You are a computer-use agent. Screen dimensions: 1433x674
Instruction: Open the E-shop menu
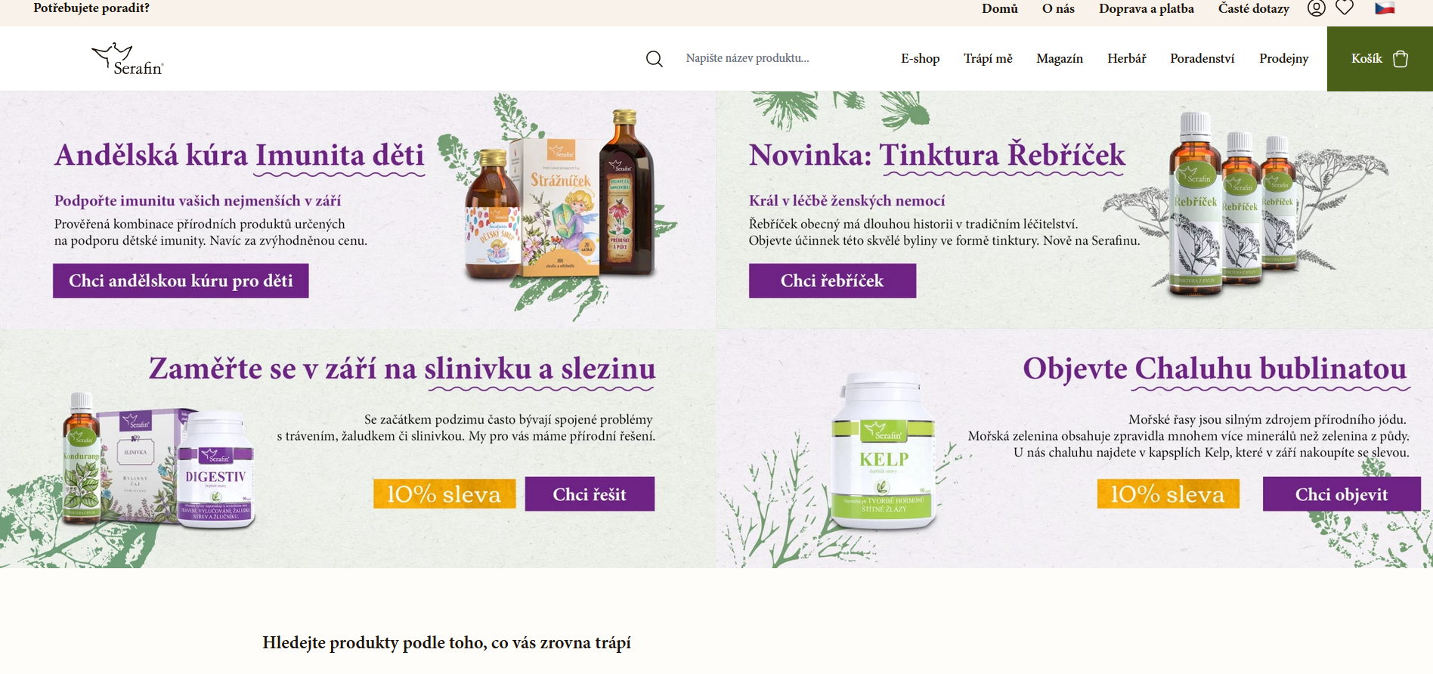click(920, 59)
